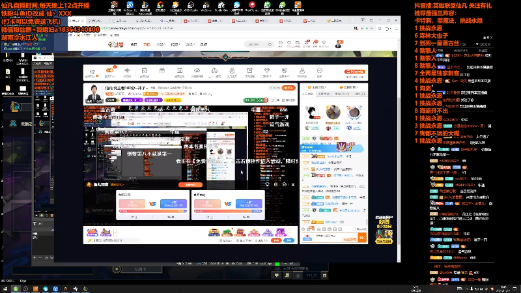
Task: Click the trophy icon on prediction overlay bar
Action: click(267, 184)
